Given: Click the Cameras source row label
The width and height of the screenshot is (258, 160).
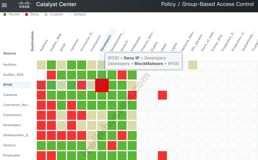Looking at the screenshot, I should [10, 95].
